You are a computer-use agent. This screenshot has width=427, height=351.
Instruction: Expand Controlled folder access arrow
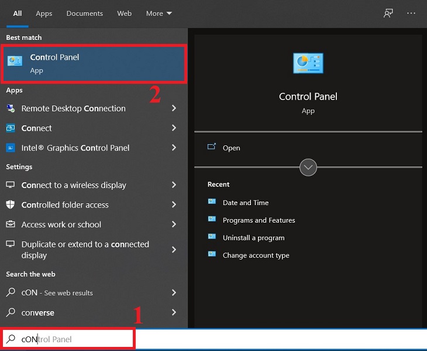[x=174, y=205]
